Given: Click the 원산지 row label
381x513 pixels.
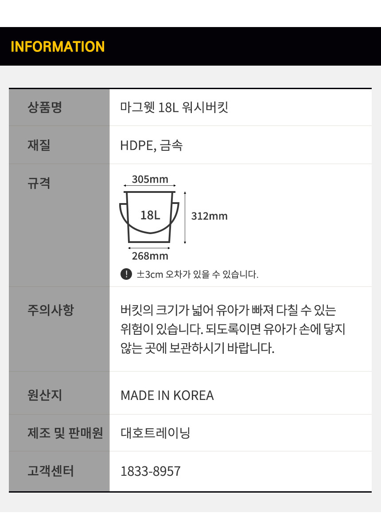Looking at the screenshot, I should (x=45, y=395).
